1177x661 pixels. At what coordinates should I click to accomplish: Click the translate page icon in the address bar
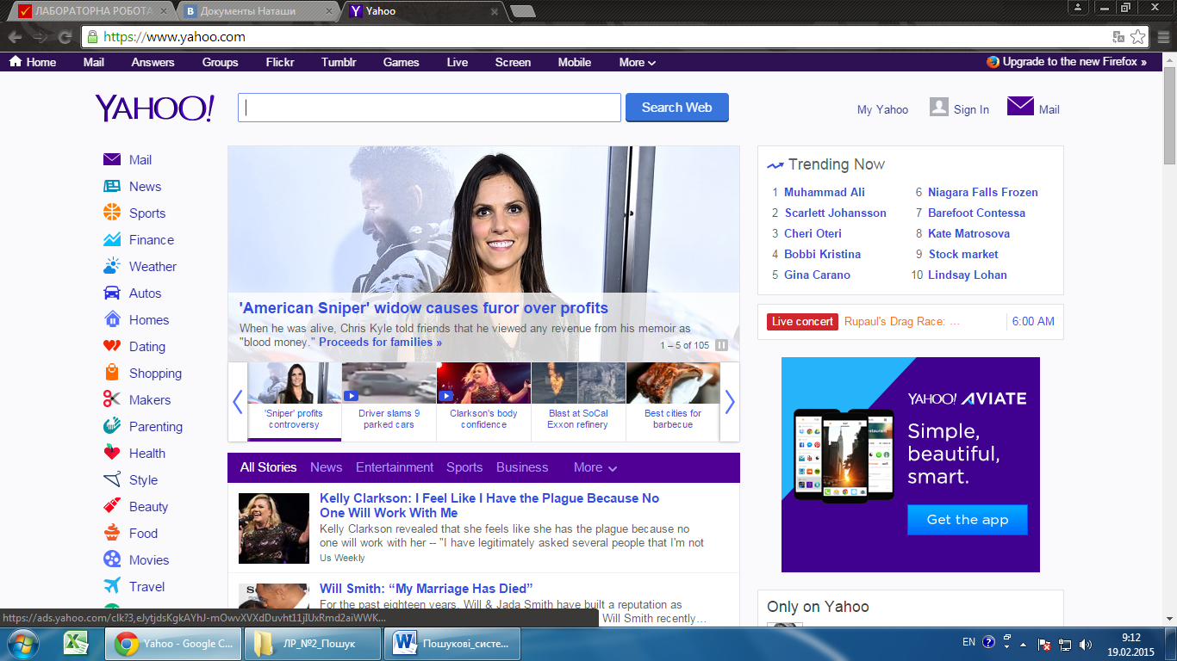click(1118, 37)
